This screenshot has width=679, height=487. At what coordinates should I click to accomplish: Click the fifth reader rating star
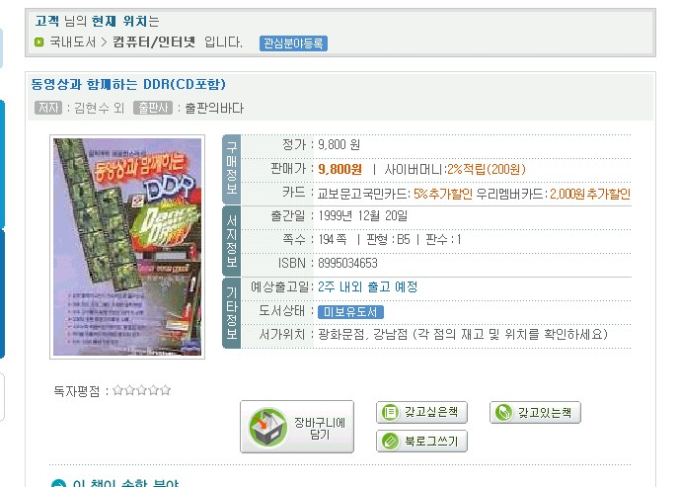(166, 390)
